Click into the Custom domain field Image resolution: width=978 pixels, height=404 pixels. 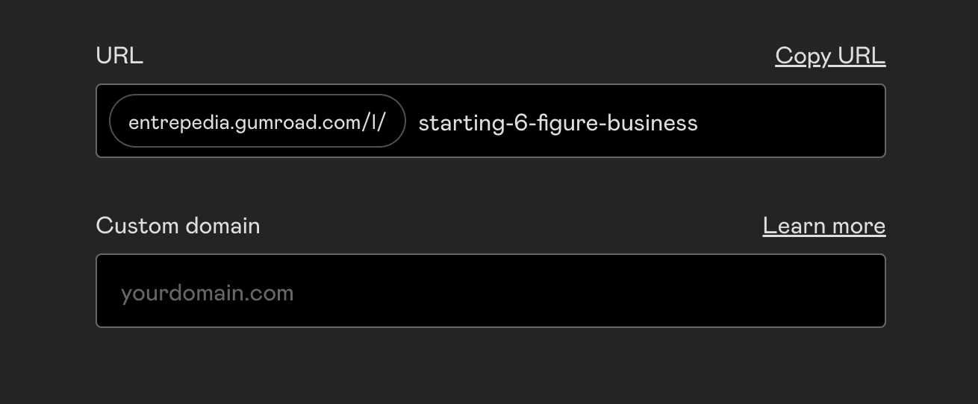coord(490,291)
